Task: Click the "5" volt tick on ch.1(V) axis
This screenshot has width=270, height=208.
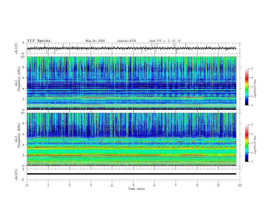Action: tap(24, 43)
